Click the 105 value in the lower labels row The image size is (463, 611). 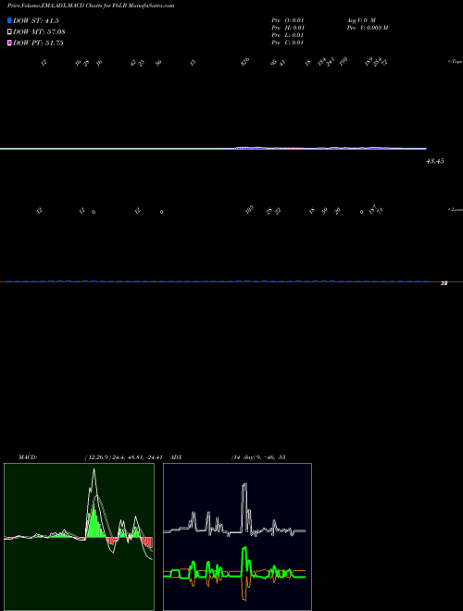[x=250, y=209]
